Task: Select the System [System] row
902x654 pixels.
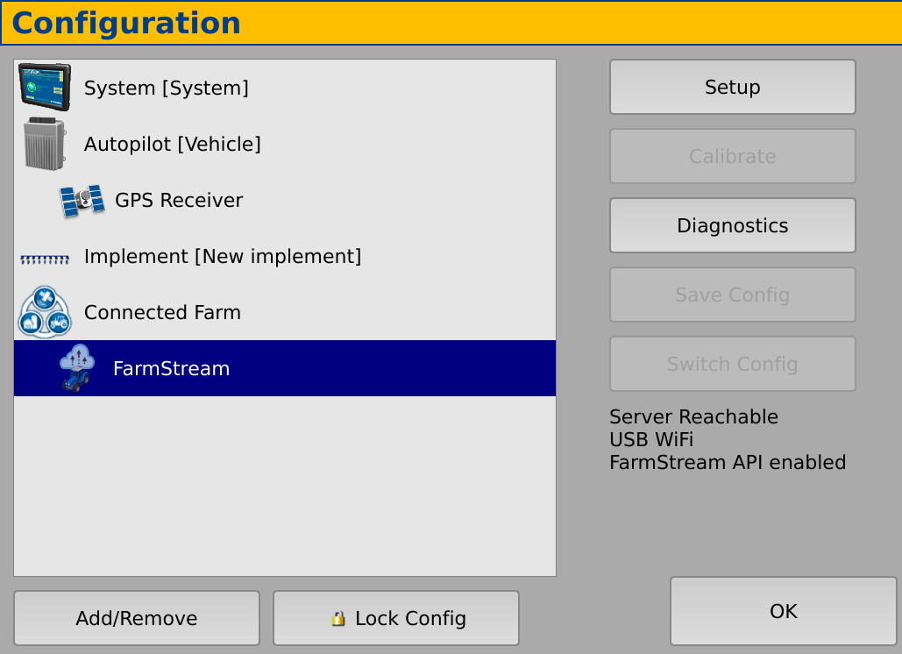Action: pyautogui.click(x=285, y=88)
